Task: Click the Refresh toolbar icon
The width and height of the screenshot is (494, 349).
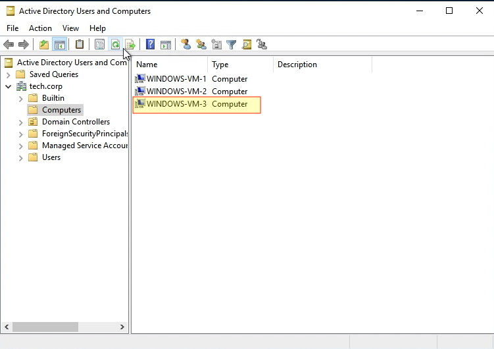Action: [115, 45]
